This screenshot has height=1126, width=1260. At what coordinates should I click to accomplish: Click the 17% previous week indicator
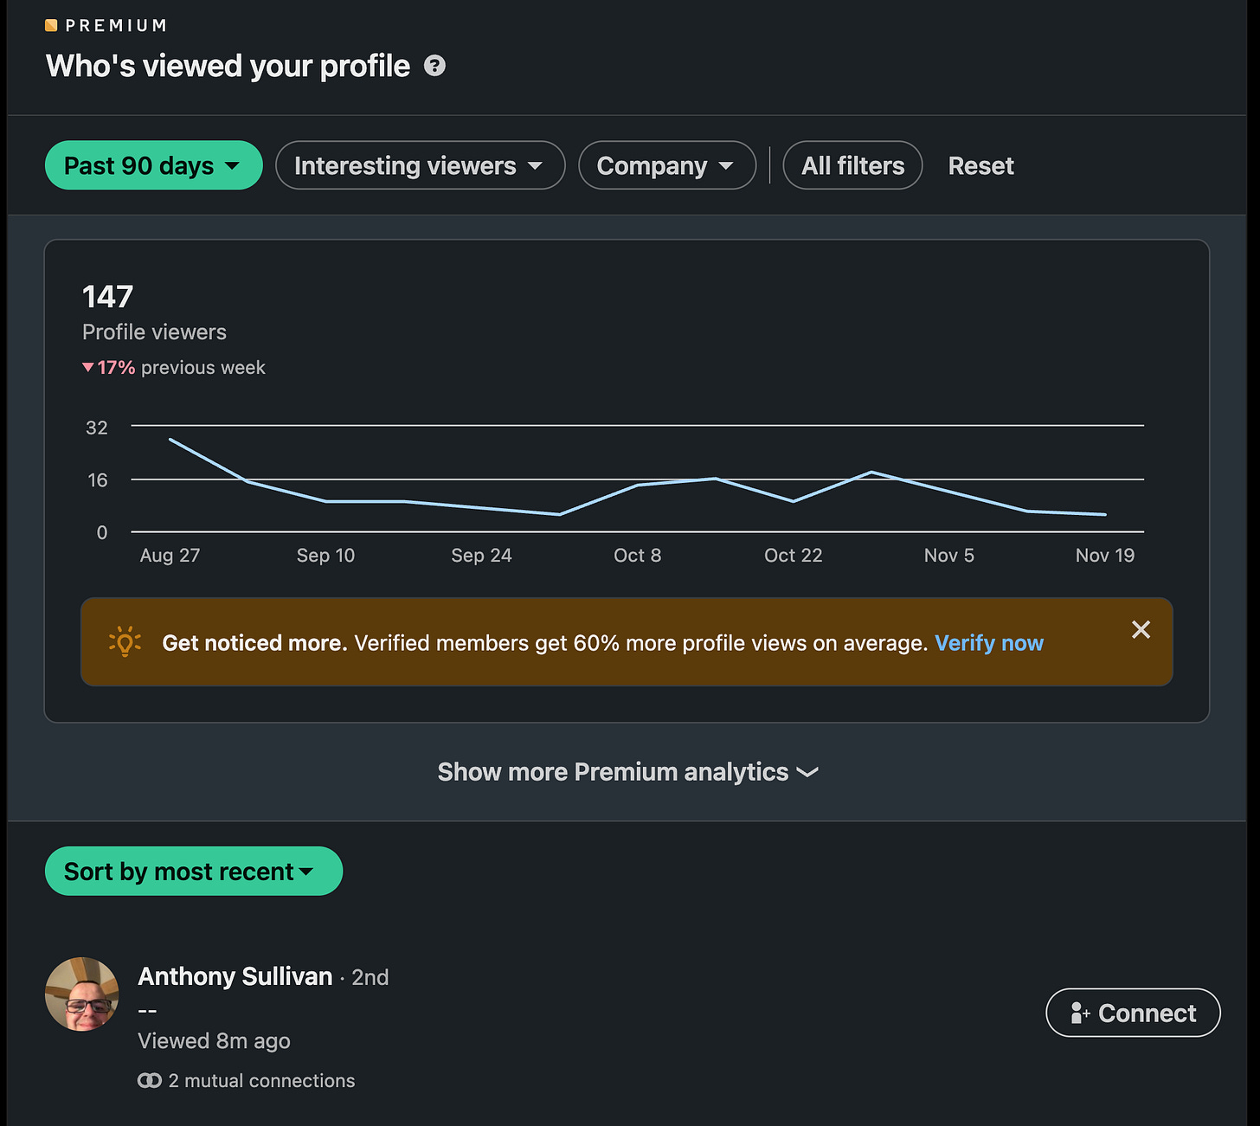click(x=173, y=367)
